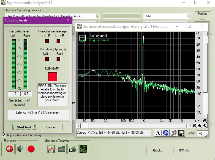Click the Left distortion clipping indicator
Viewport: 215px width, 160px height.
pyautogui.click(x=47, y=59)
